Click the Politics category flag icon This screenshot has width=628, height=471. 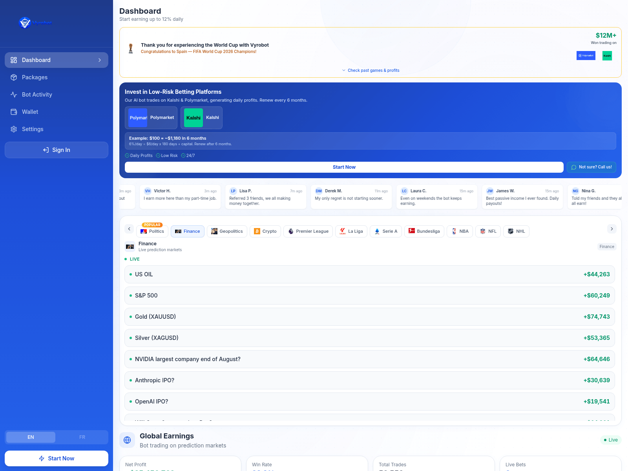[144, 232]
